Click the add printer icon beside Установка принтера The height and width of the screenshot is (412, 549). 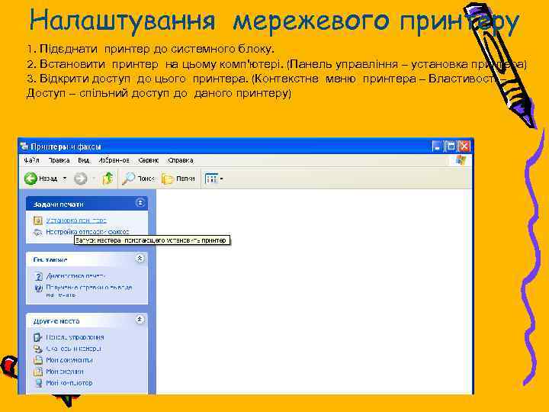point(38,220)
